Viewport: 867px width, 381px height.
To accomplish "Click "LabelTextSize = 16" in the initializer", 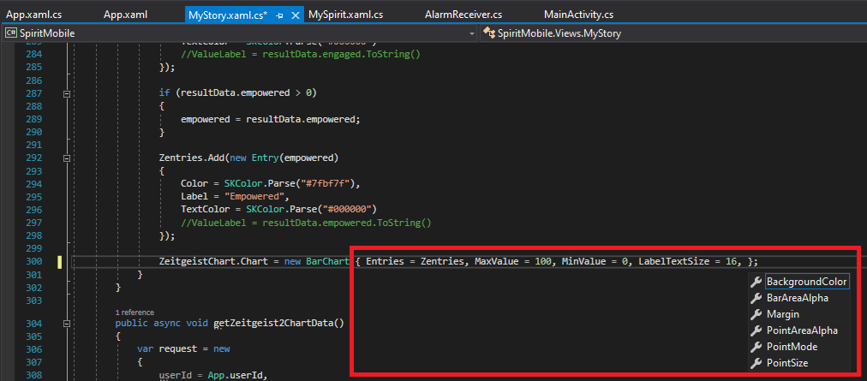I will tap(689, 261).
